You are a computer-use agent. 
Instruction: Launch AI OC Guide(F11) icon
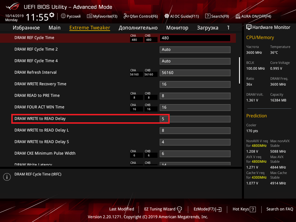click(167, 16)
